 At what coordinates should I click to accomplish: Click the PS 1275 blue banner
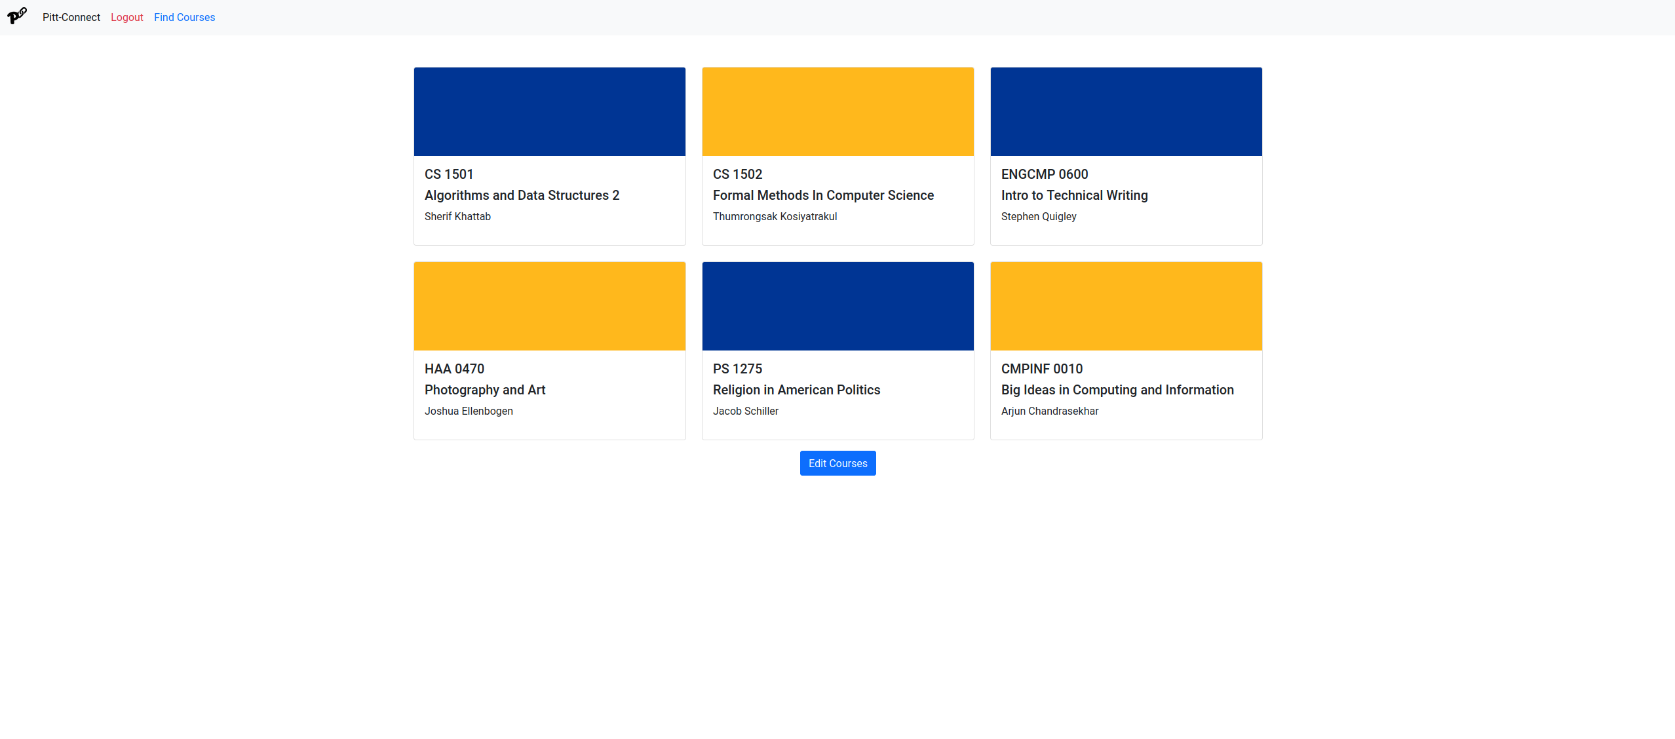tap(837, 306)
